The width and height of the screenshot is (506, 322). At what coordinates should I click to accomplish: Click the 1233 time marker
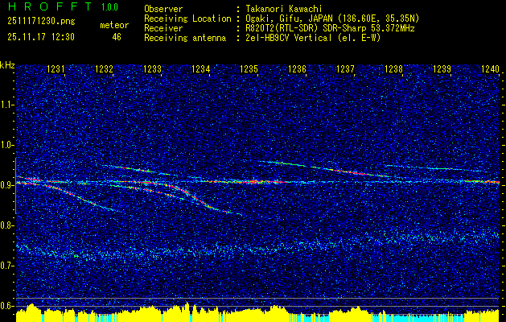click(152, 69)
